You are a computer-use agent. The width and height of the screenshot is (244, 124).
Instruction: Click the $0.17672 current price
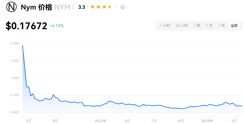(26, 26)
